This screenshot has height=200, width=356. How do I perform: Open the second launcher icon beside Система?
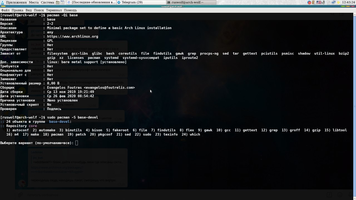[x=62, y=2]
